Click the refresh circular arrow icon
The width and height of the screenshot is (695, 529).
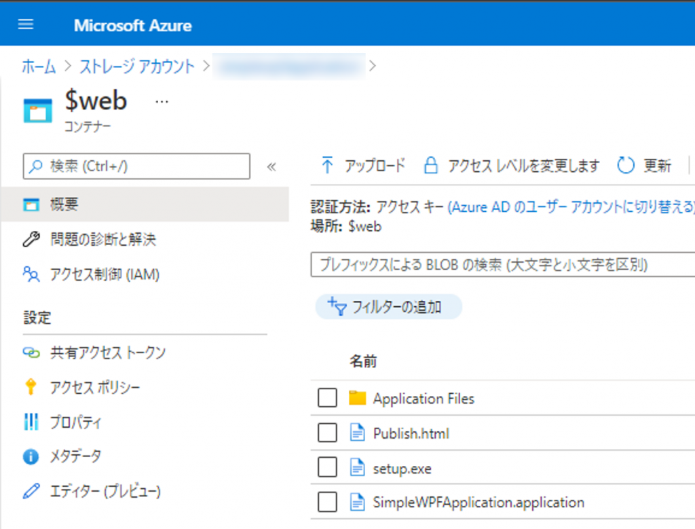coord(625,165)
